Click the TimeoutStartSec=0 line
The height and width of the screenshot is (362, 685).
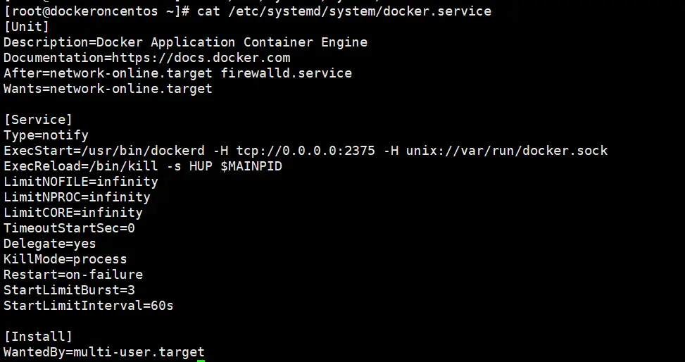(x=69, y=228)
